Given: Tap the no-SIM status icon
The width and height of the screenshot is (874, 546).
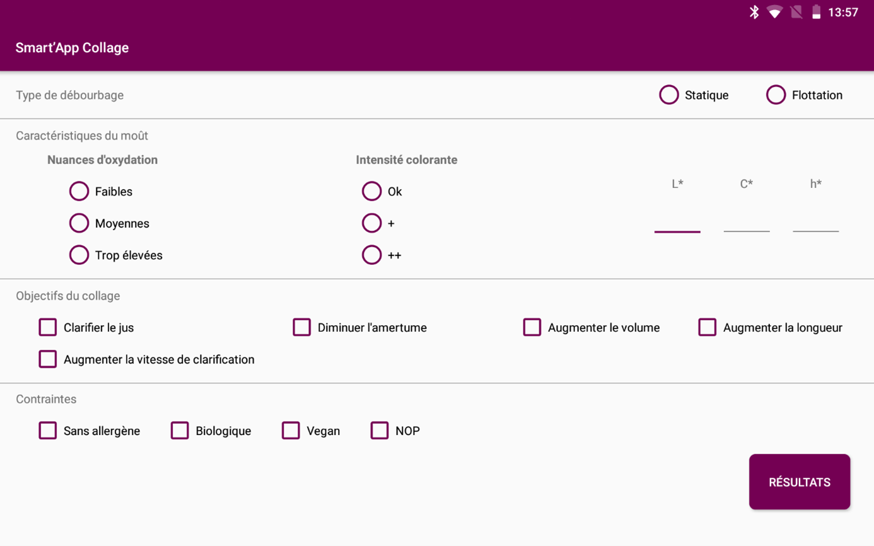Looking at the screenshot, I should [x=796, y=12].
